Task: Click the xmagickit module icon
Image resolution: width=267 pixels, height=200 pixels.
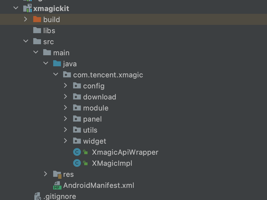Action: pyautogui.click(x=27, y=9)
